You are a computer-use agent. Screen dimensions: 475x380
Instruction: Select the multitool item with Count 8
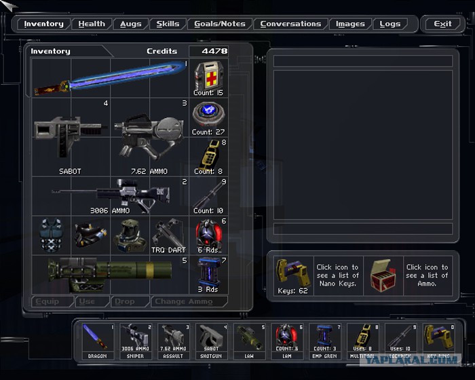[x=208, y=157]
